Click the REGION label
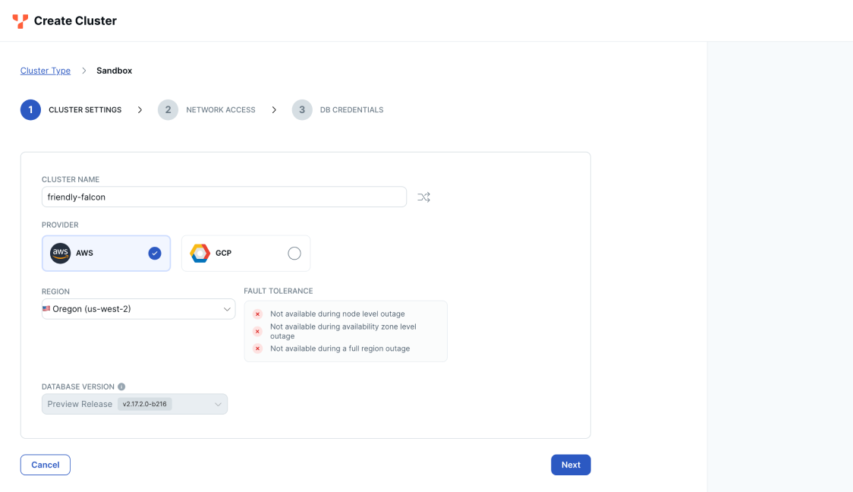This screenshot has height=492, width=853. point(55,291)
